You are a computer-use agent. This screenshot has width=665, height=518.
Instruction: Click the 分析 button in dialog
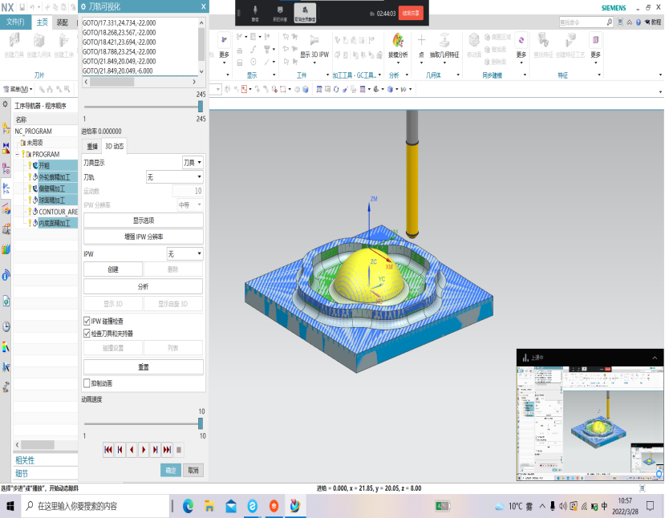click(x=144, y=286)
